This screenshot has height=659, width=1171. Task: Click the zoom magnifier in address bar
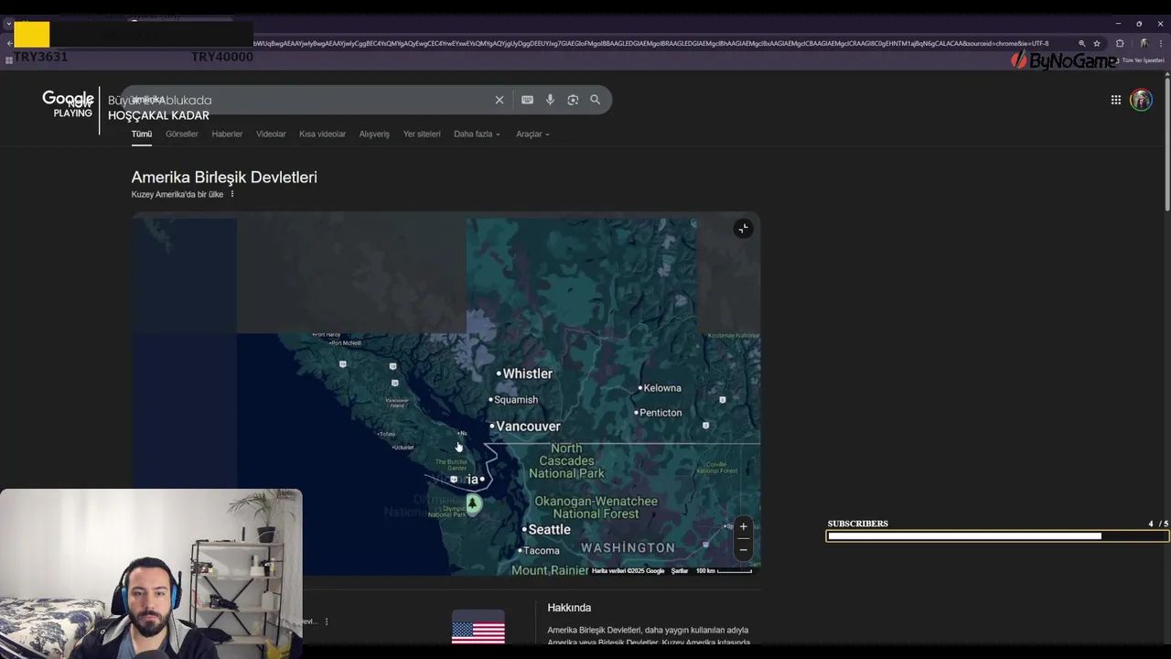pos(1081,43)
